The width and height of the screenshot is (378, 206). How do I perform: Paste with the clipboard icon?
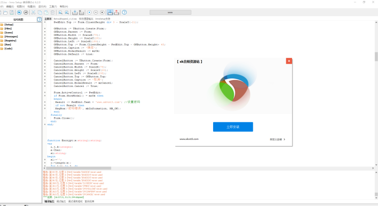tap(46, 13)
